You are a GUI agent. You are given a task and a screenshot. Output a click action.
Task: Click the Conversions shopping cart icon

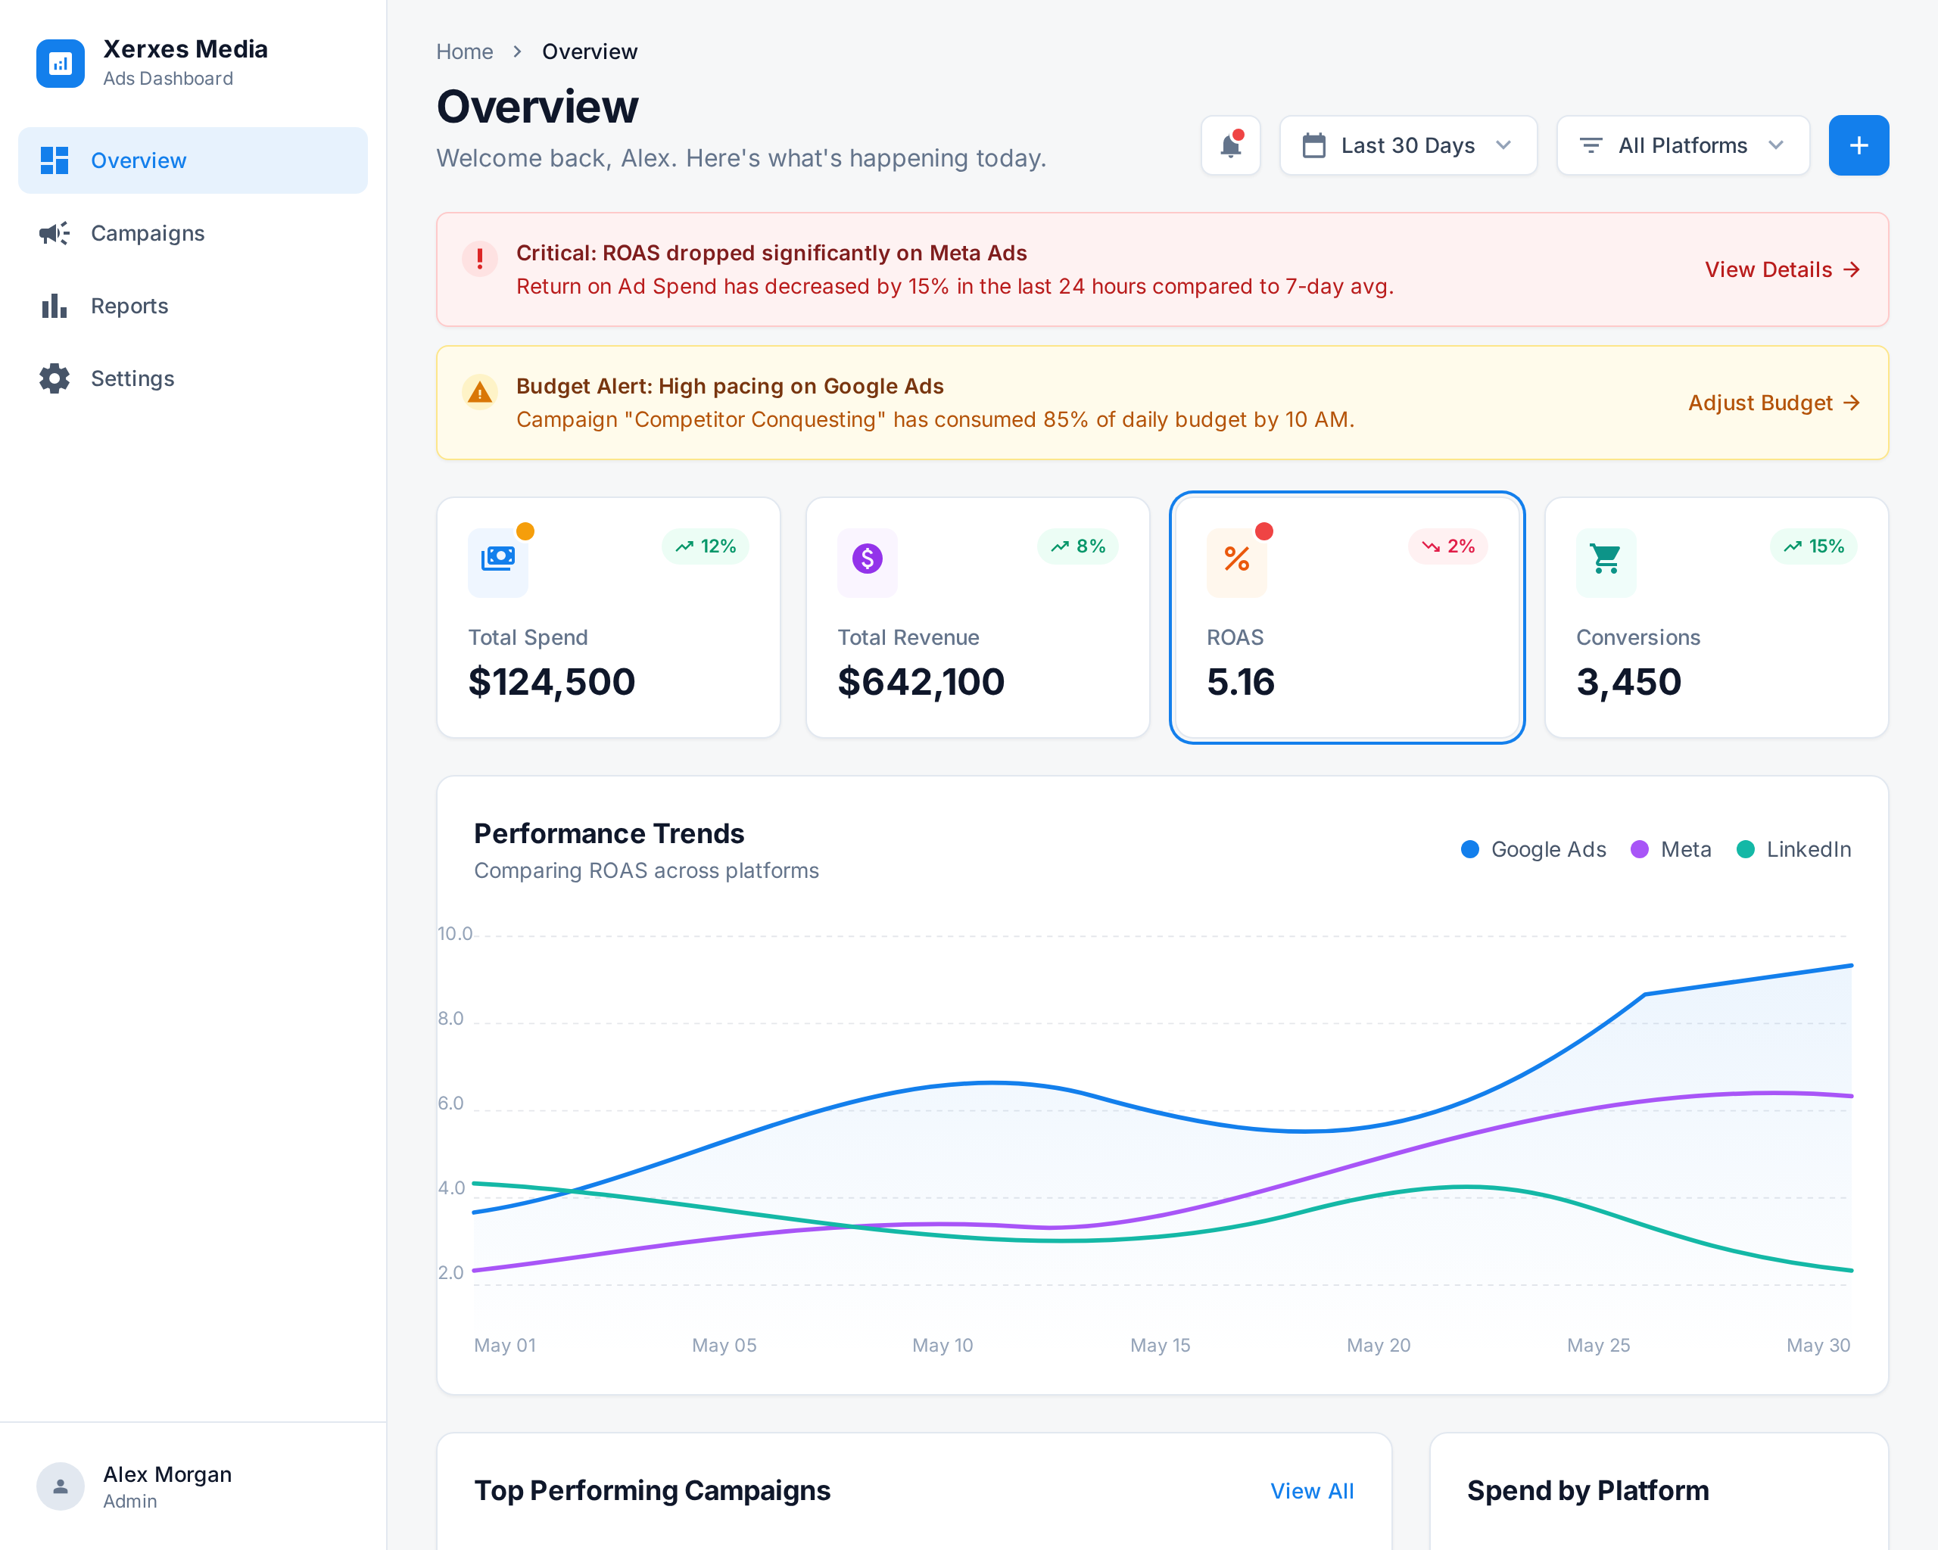tap(1606, 559)
